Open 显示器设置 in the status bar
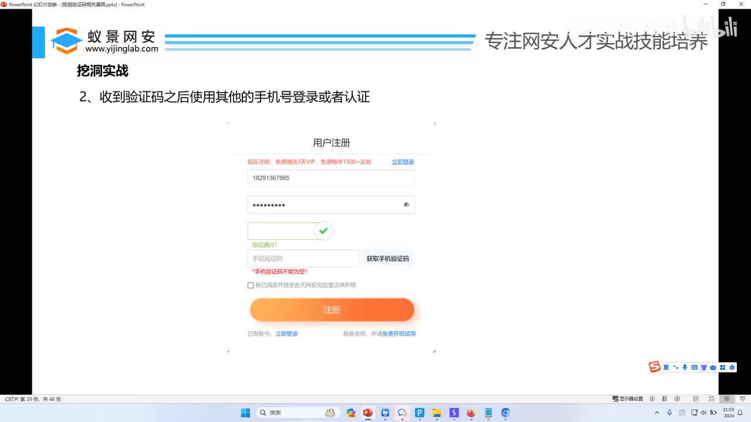 (x=627, y=399)
